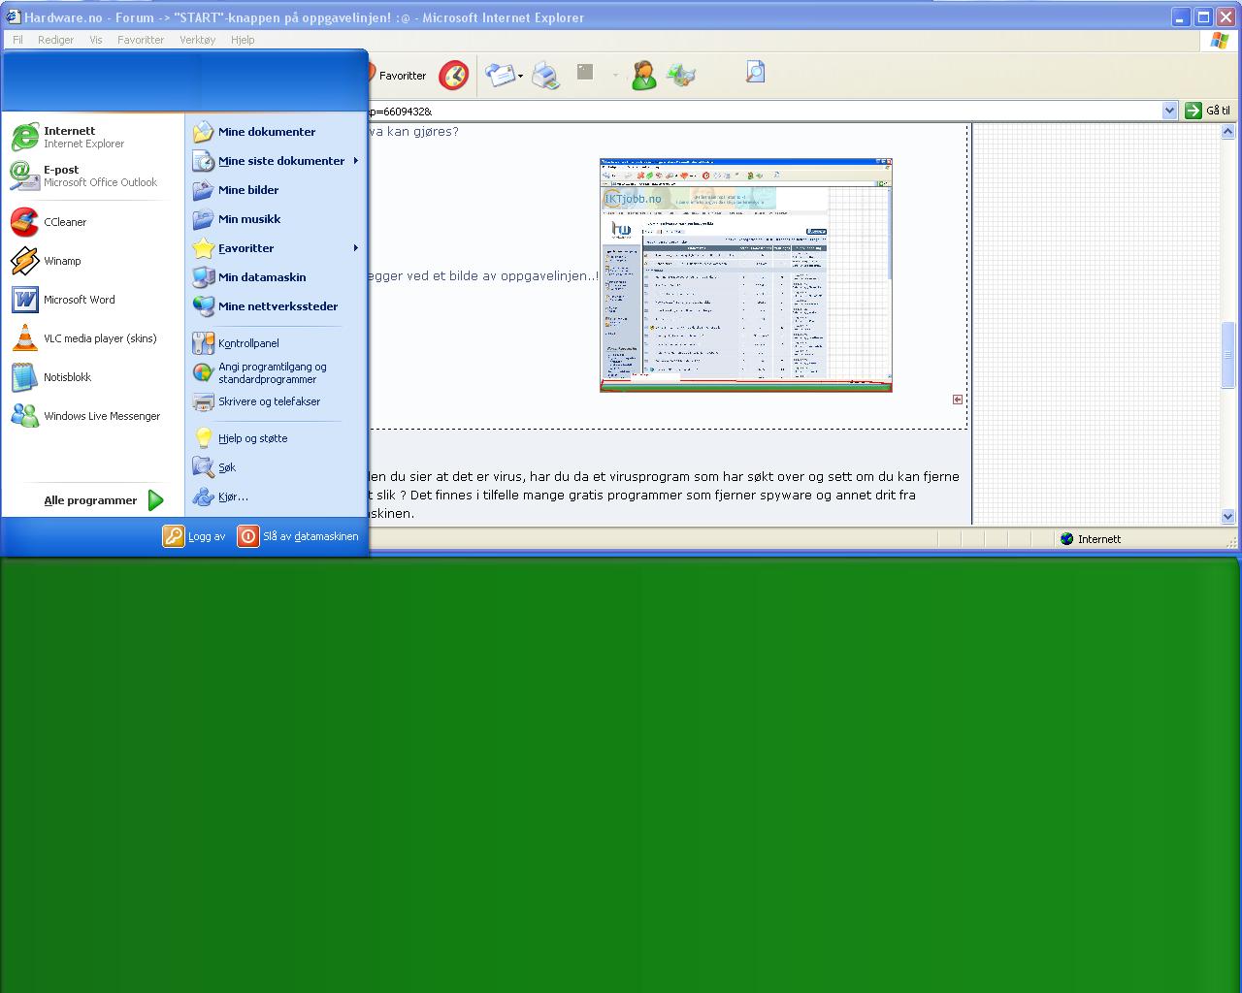Click Slå av datamaskinen button
Image resolution: width=1242 pixels, height=993 pixels.
coord(298,536)
